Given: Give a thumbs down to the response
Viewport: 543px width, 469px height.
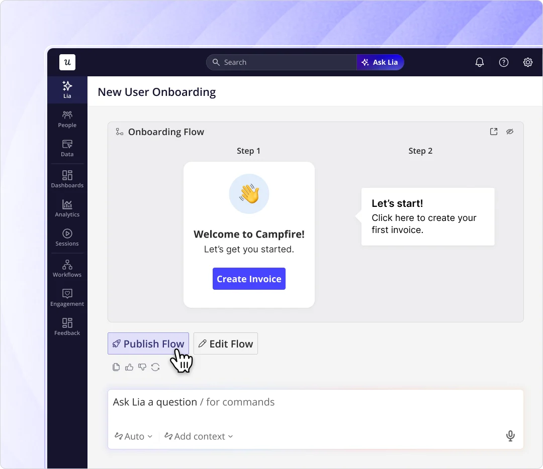Looking at the screenshot, I should [142, 367].
